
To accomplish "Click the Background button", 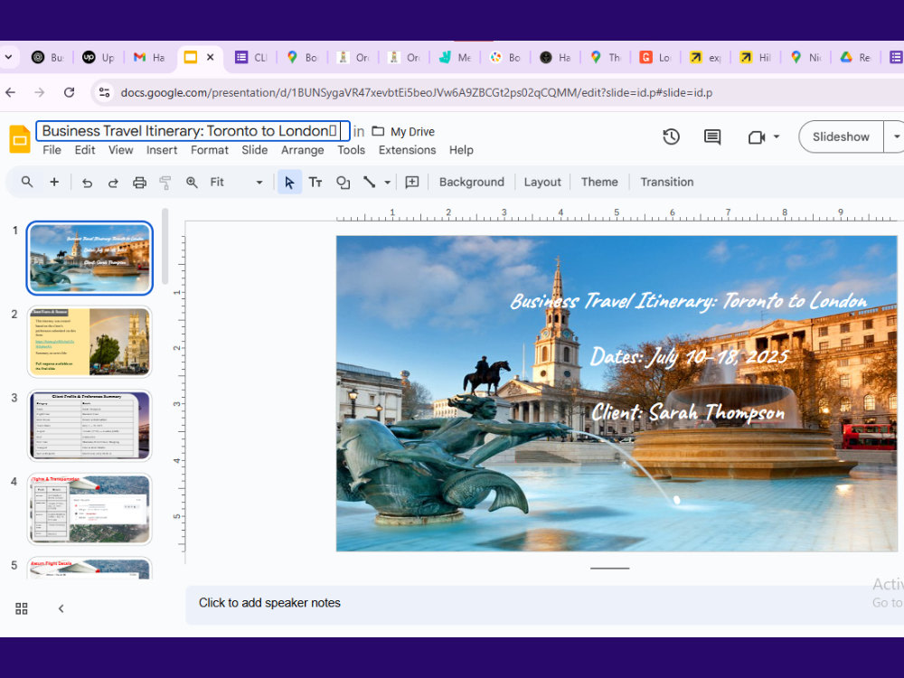I will [x=472, y=183].
